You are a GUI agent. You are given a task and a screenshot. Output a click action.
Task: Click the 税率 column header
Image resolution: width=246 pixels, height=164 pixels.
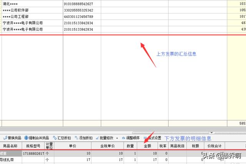(163, 146)
